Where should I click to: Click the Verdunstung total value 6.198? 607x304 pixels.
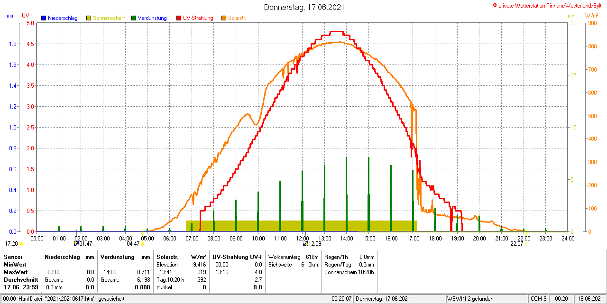click(143, 280)
